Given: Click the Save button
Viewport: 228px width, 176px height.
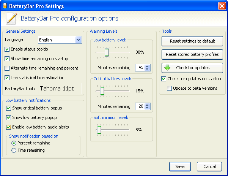Looking at the screenshot, I should pyautogui.click(x=180, y=166).
